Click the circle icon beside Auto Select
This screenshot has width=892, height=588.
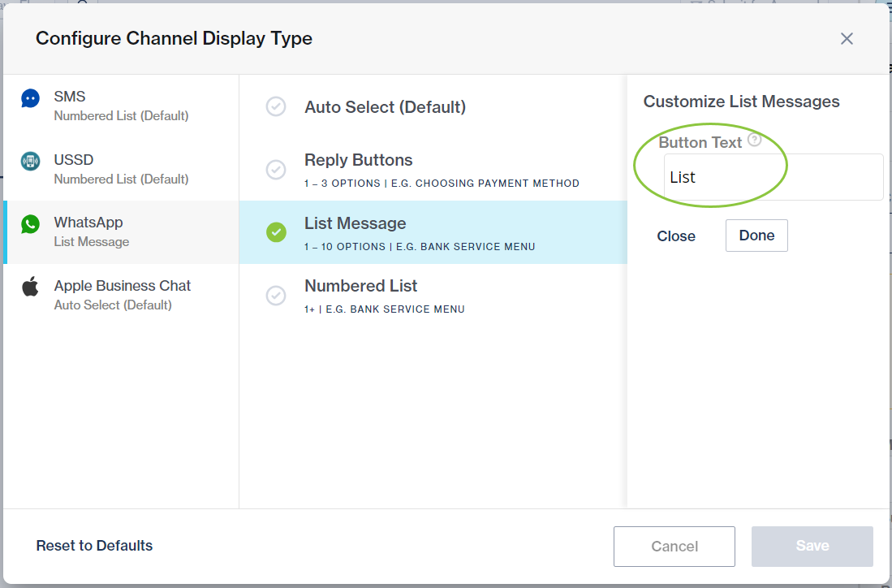(276, 106)
